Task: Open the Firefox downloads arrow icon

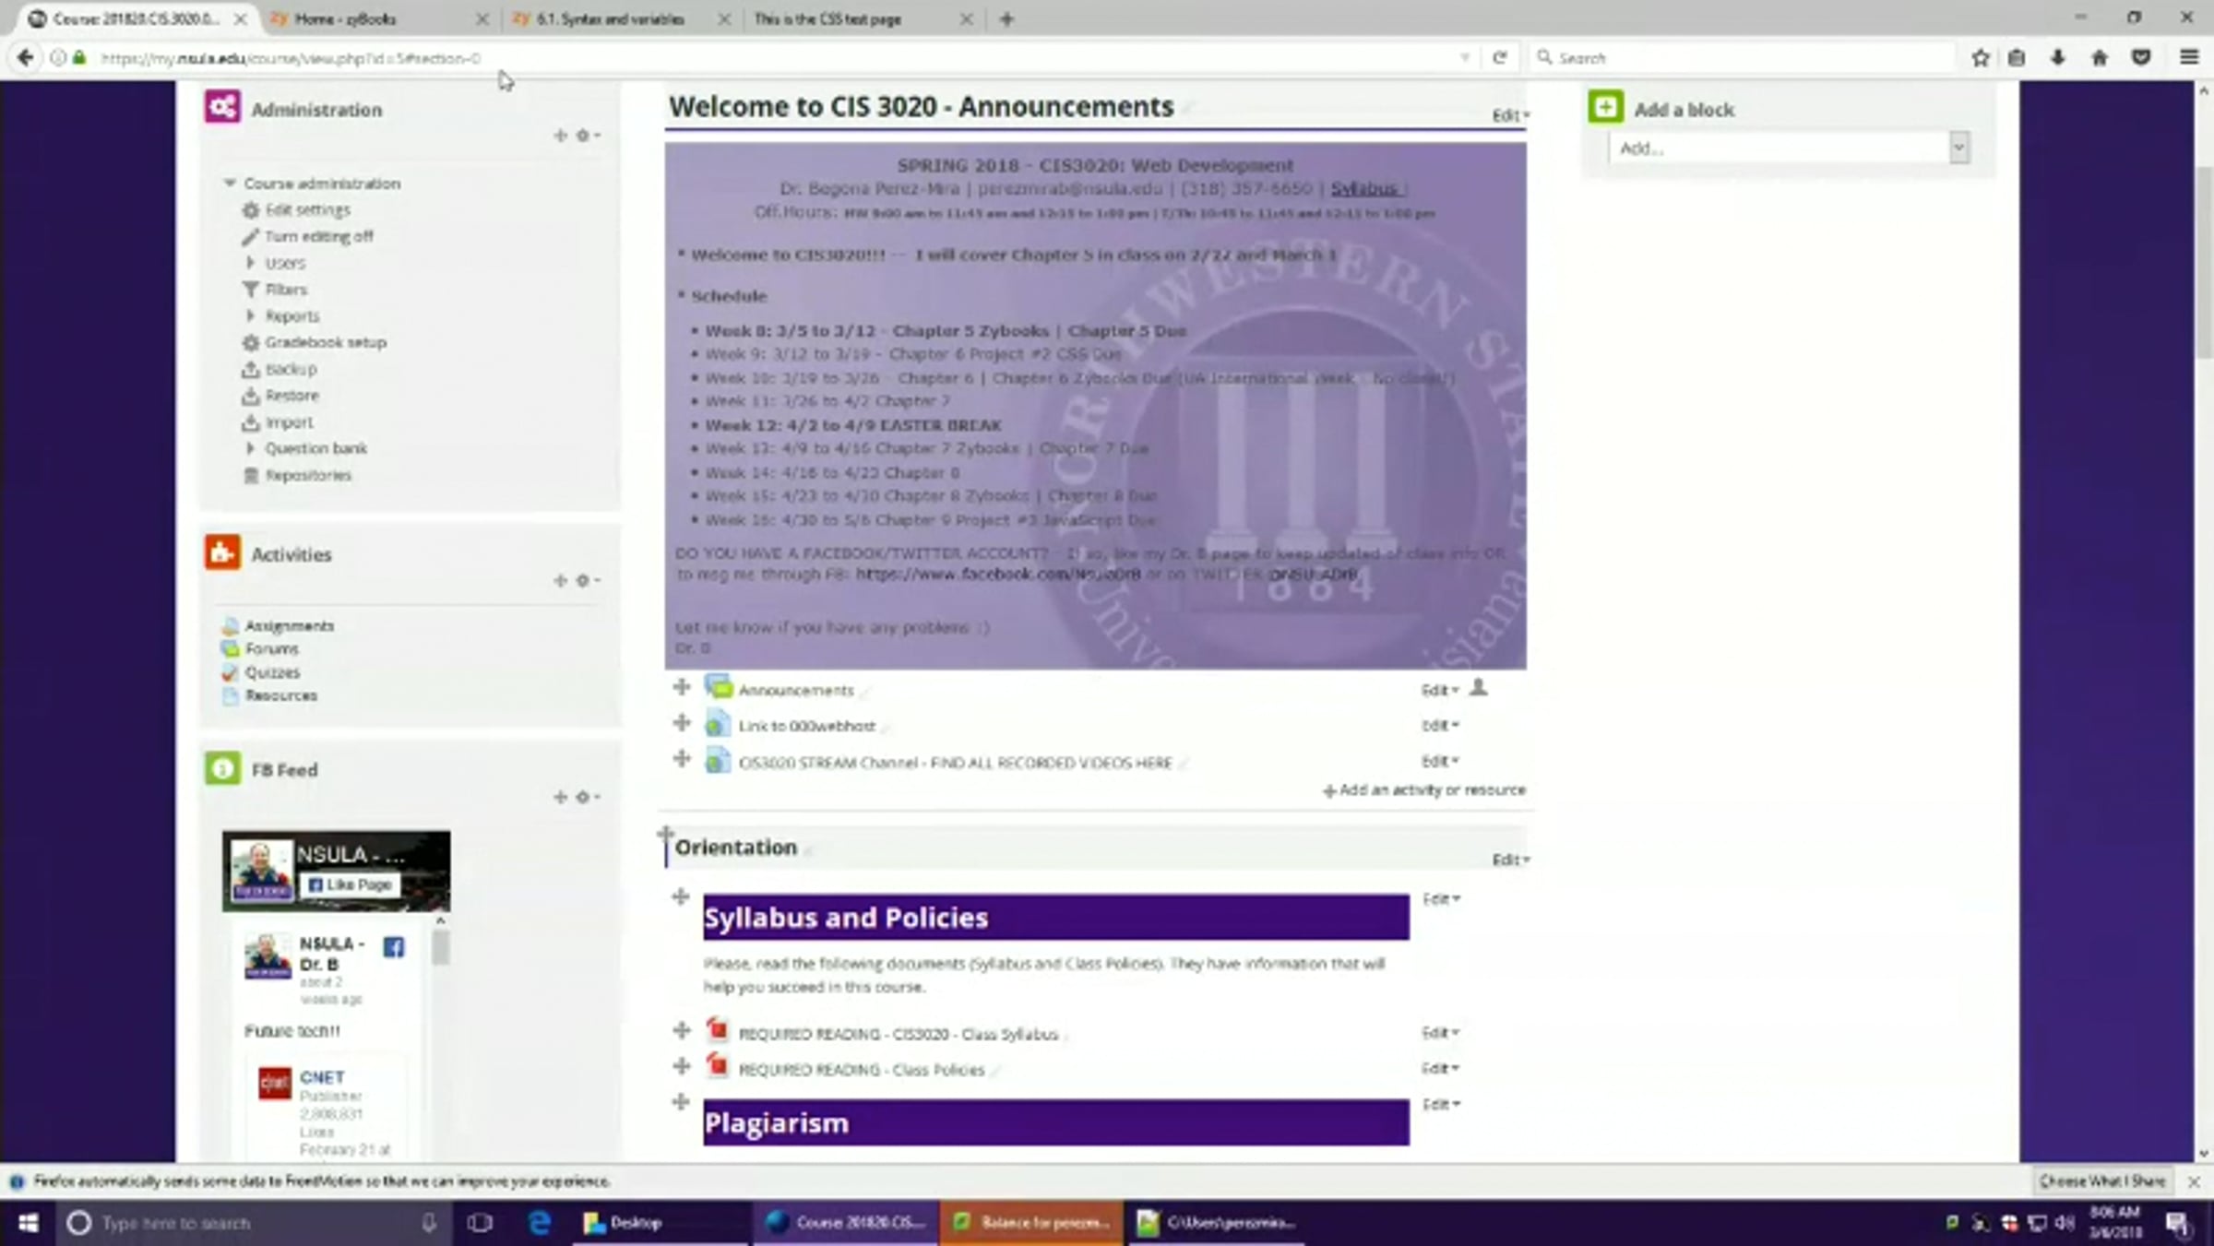Action: 2057,58
